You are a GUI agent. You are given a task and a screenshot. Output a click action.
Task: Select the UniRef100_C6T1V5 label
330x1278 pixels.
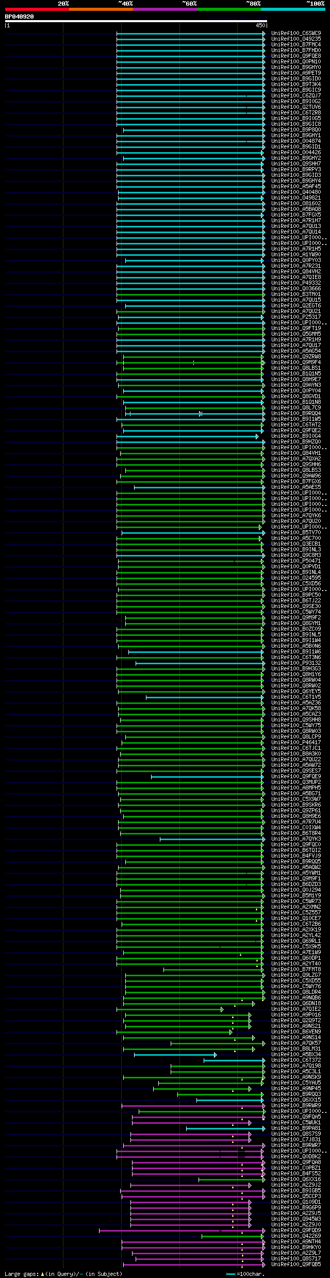pyautogui.click(x=296, y=697)
